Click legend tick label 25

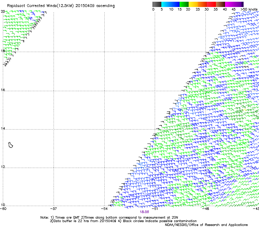pos(198,9)
